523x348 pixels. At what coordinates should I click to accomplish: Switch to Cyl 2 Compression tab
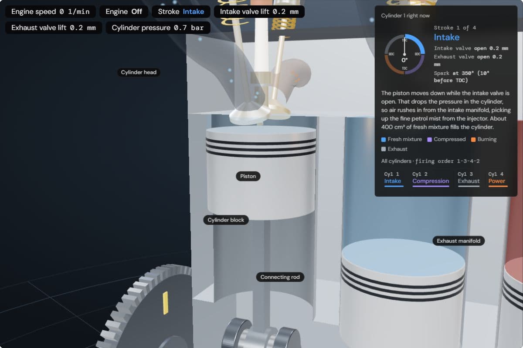coord(431,178)
